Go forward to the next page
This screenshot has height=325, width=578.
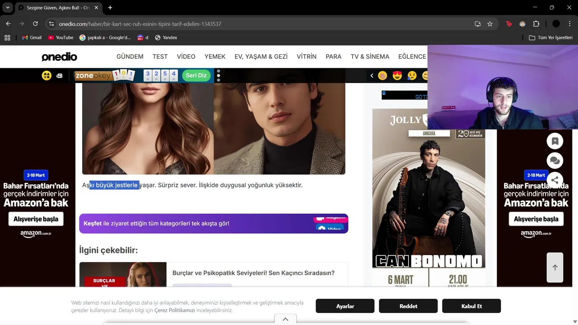(22, 24)
